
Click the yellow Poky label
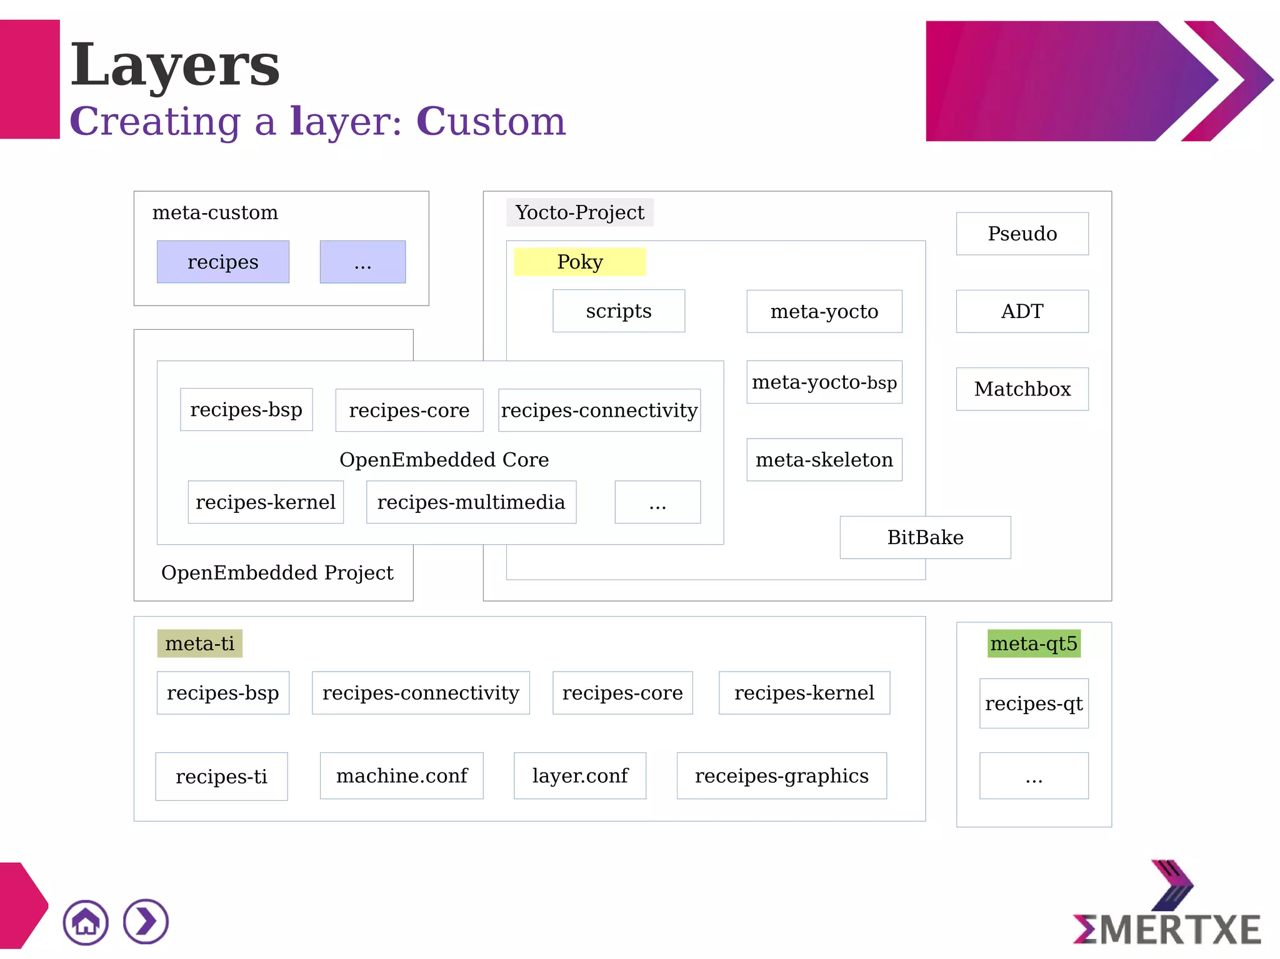coord(579,262)
